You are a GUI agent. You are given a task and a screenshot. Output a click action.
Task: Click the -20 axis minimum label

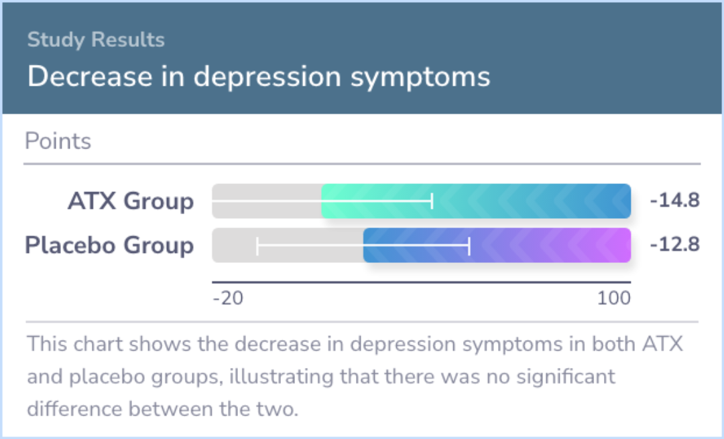coord(228,298)
